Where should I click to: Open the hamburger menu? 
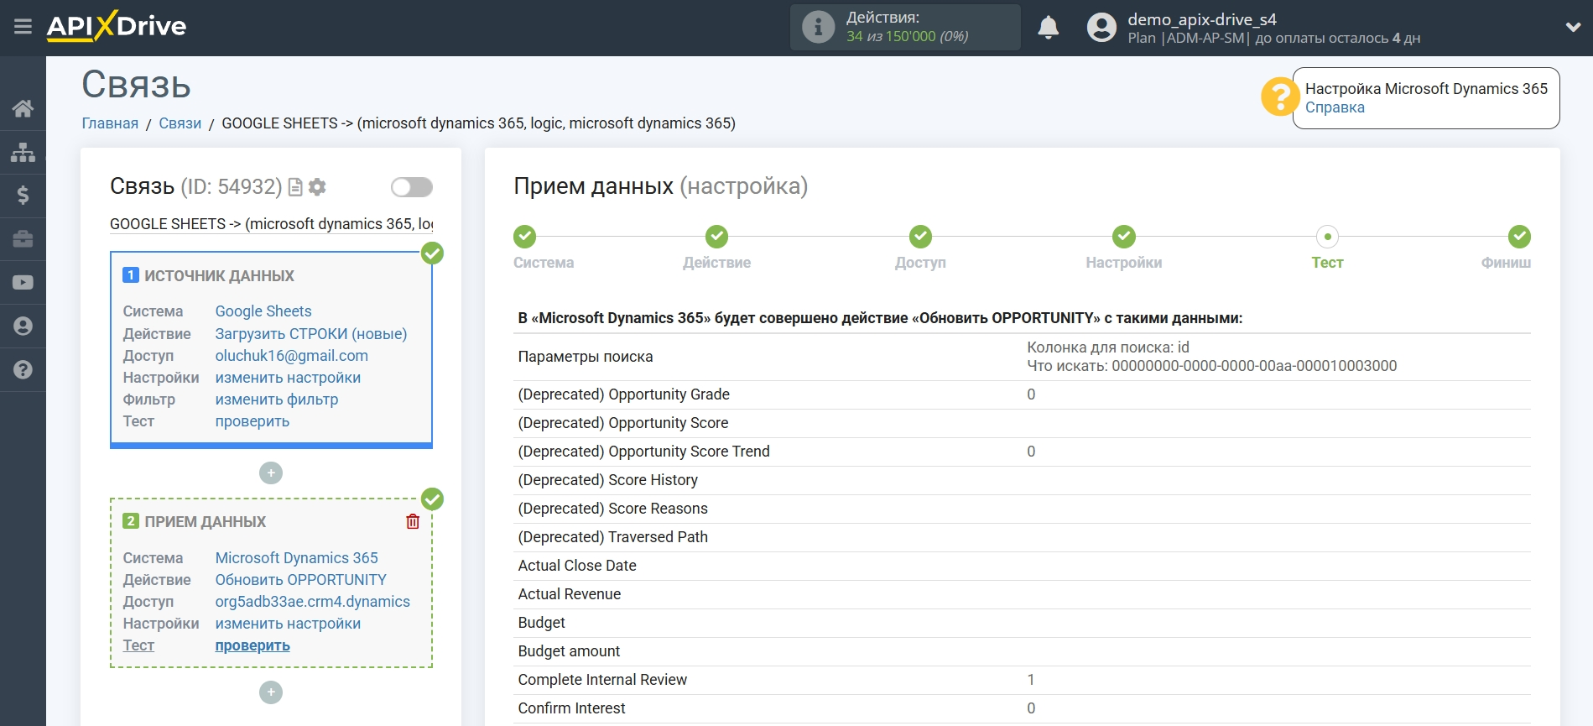point(23,27)
